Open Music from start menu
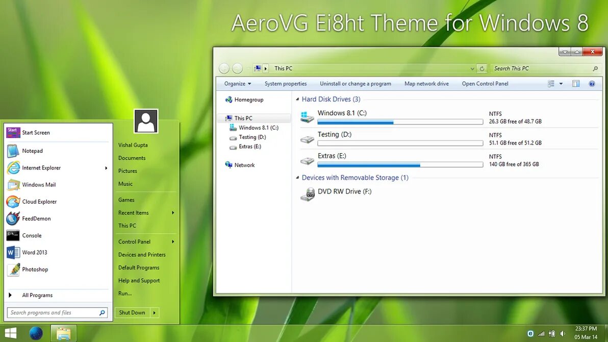 [125, 184]
